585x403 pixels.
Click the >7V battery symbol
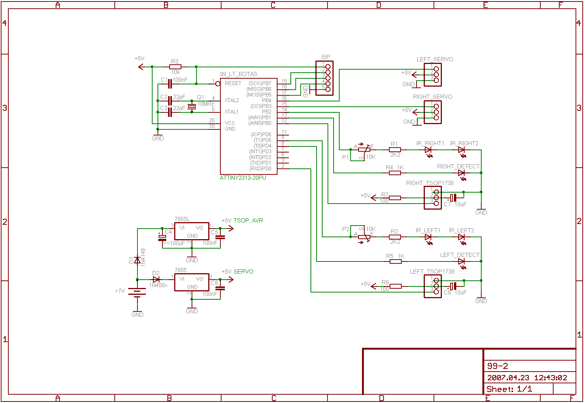tap(137, 292)
